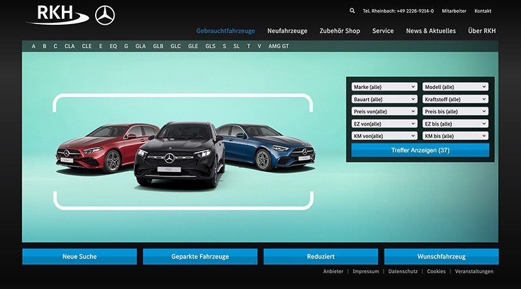Open the Modell (alle) dropdown
521x289 pixels.
455,87
